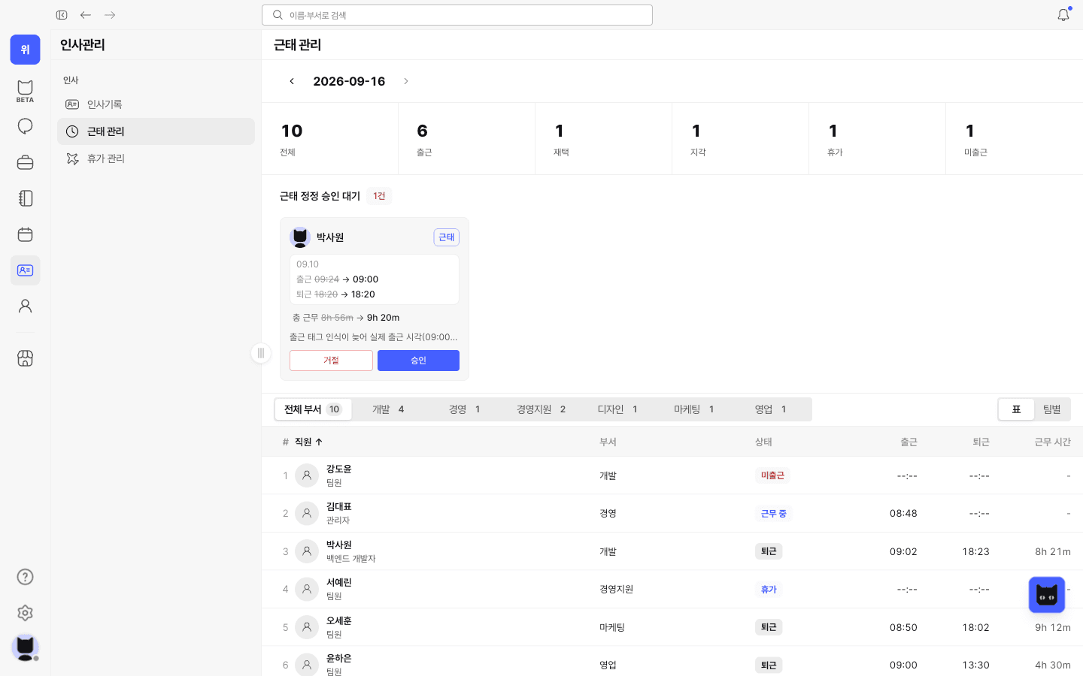Image resolution: width=1083 pixels, height=676 pixels.
Task: Go to previous date chevron
Action: [292, 81]
